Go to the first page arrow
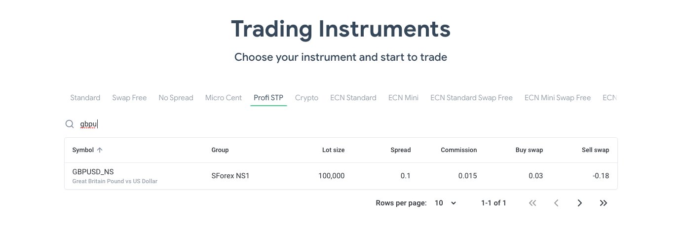The width and height of the screenshot is (684, 239). point(532,203)
